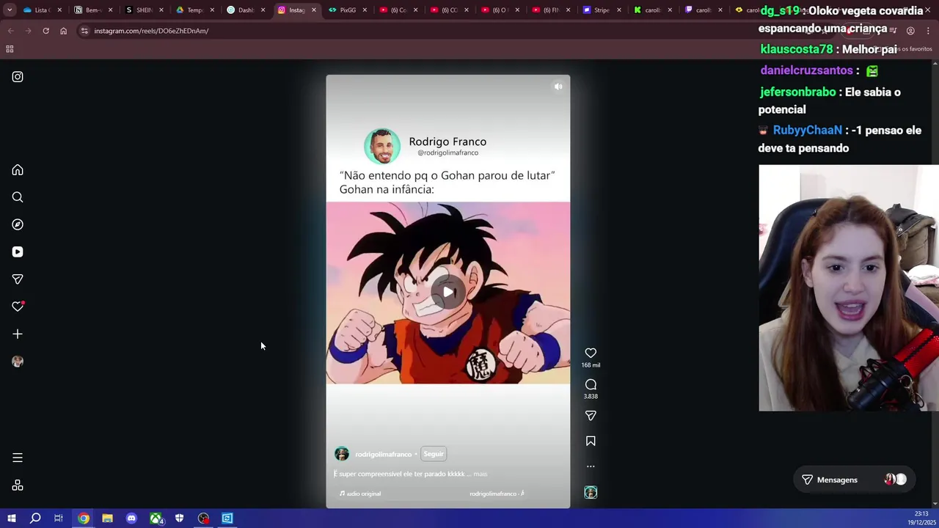Click the audio thumbnail beside the reel
This screenshot has height=528, width=939.
coord(591,492)
